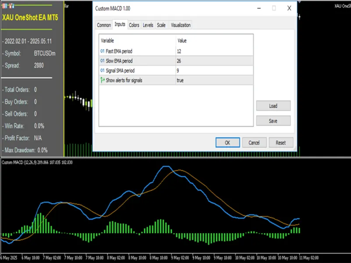Open the Levels tab
This screenshot has width=351, height=263.
pyautogui.click(x=148, y=25)
